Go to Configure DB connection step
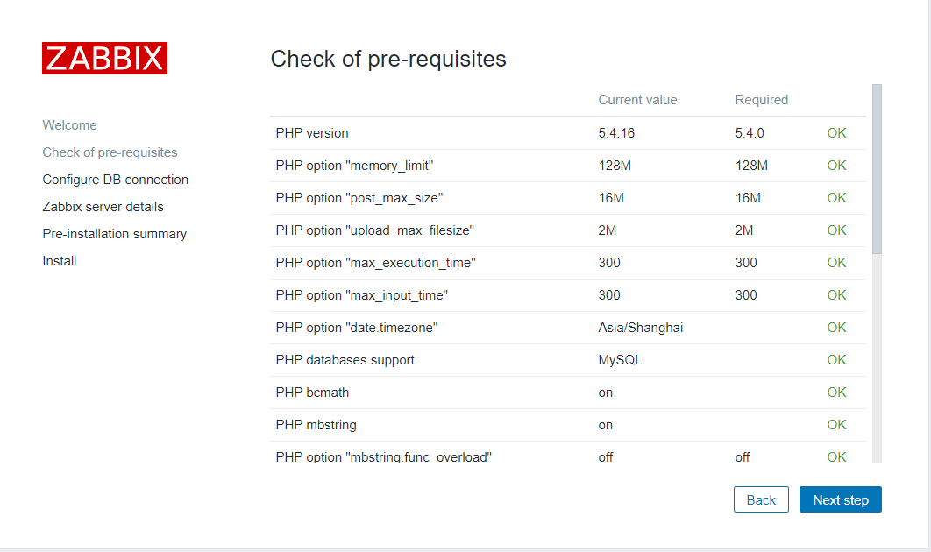This screenshot has height=552, width=931. tap(115, 180)
